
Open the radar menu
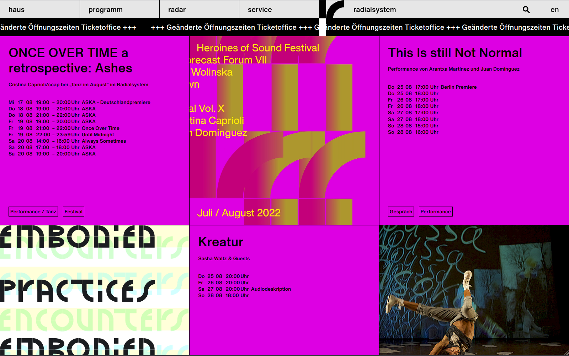[x=177, y=10]
